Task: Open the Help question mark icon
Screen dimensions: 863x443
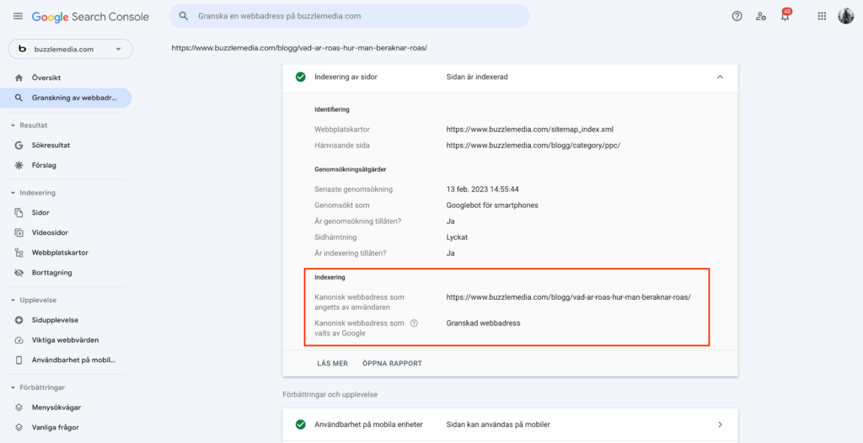Action: coord(737,16)
